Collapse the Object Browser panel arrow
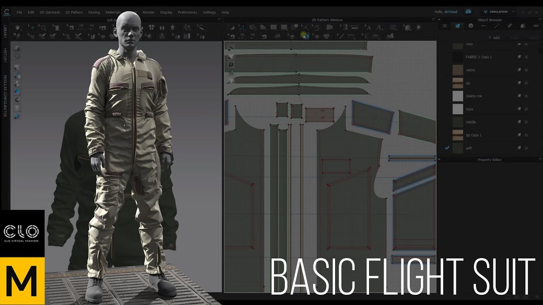Screen dimensions: 543x305 click(440, 20)
